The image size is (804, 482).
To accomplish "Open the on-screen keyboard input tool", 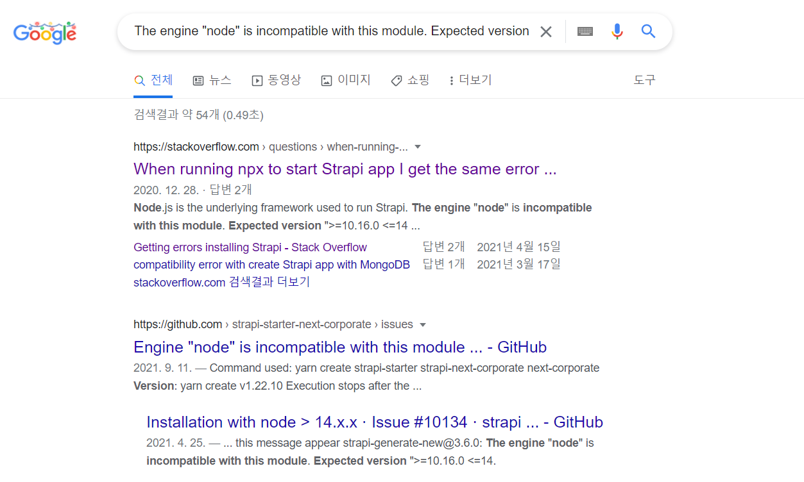I will click(x=585, y=31).
